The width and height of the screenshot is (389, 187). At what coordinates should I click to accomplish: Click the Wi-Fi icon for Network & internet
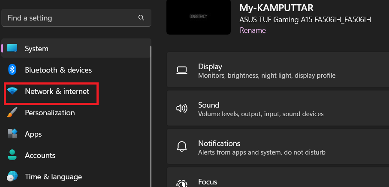click(12, 91)
